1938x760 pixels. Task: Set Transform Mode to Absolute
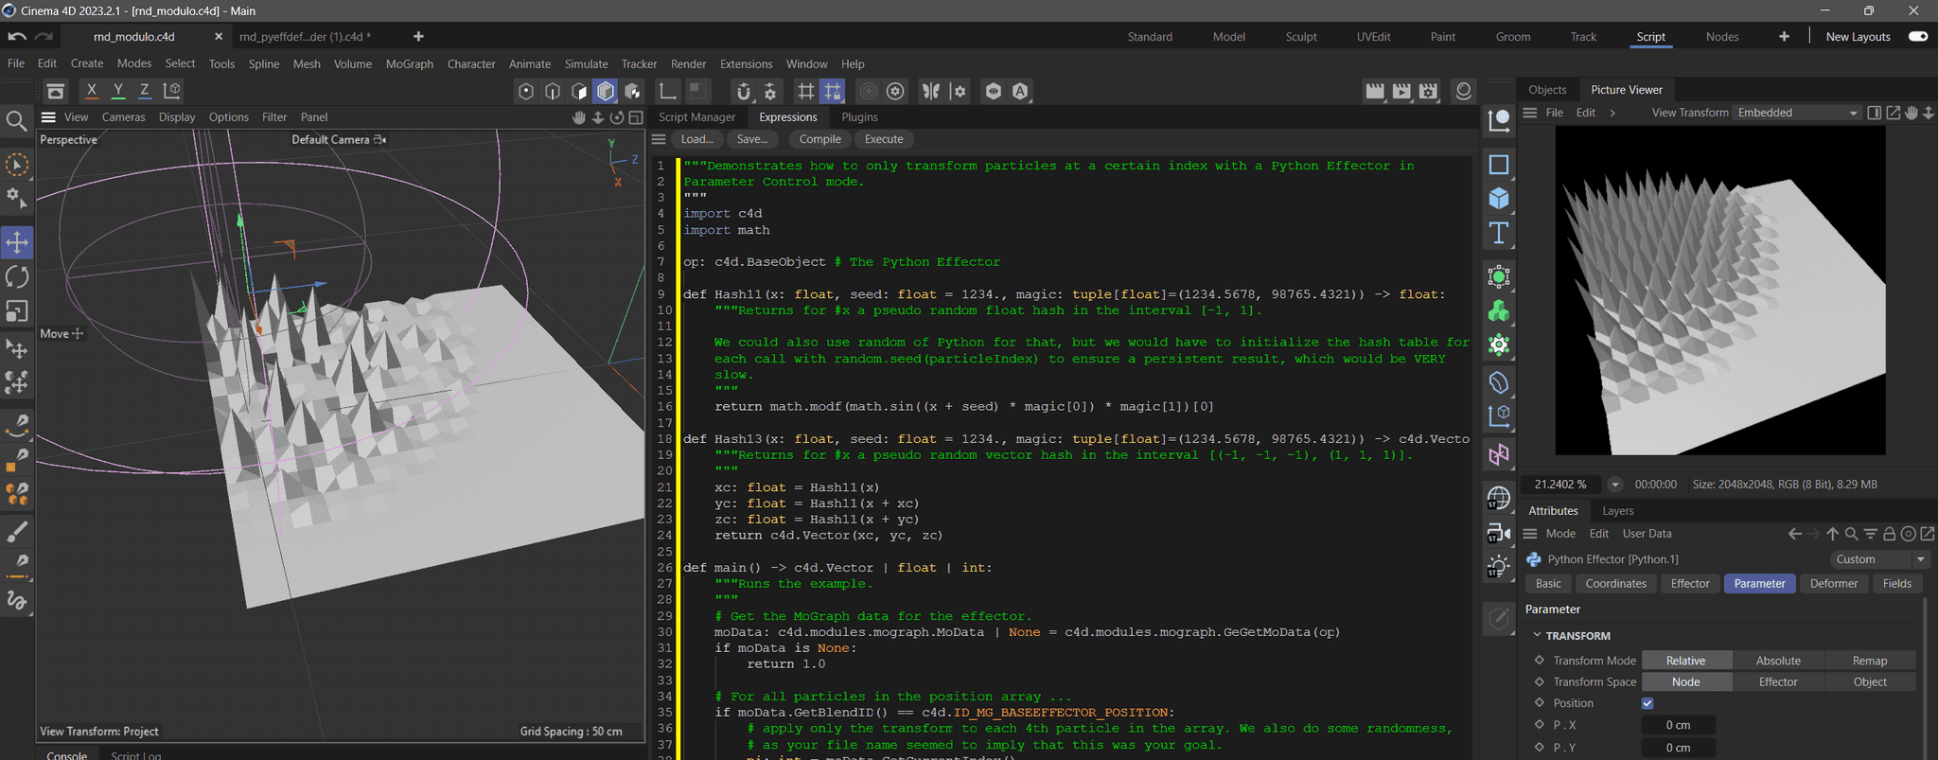pos(1778,661)
